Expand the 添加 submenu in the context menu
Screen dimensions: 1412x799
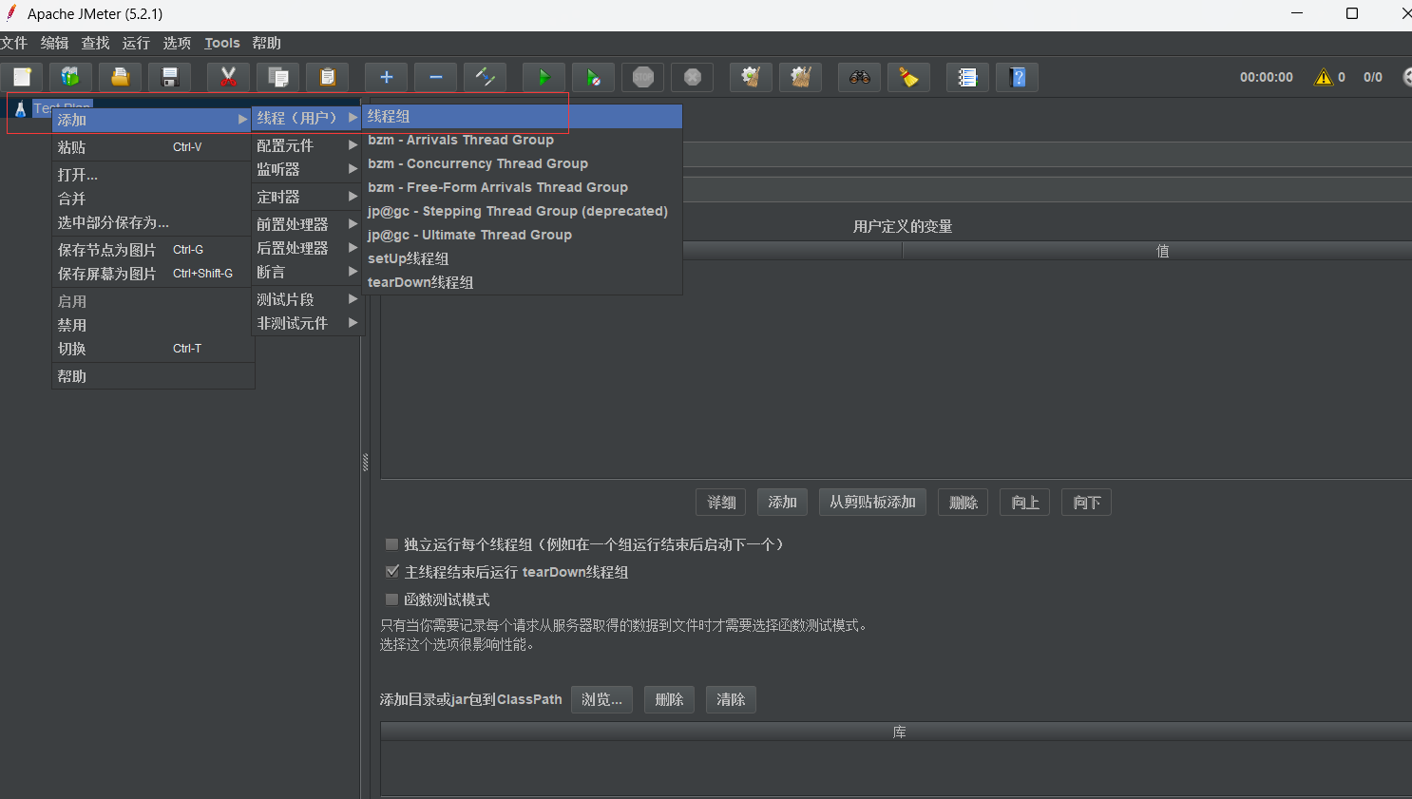click(x=152, y=120)
